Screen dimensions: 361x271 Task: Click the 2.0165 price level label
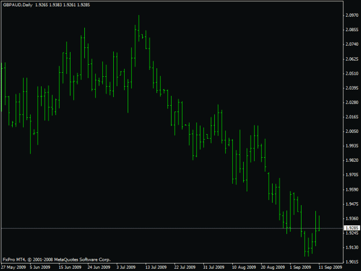352,117
